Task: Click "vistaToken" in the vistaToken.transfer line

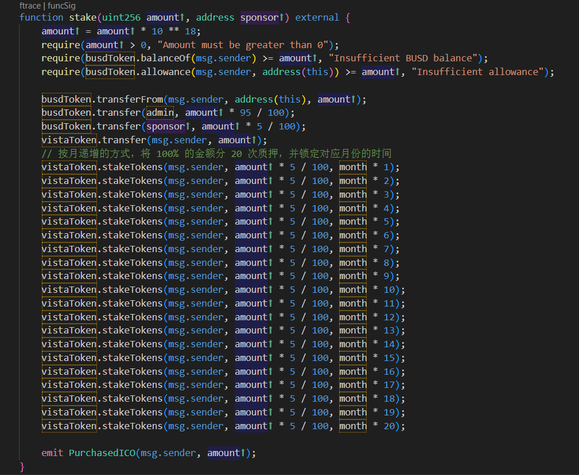Action: [69, 140]
